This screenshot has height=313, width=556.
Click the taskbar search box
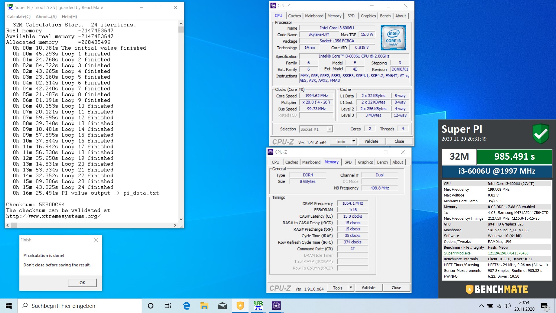coord(80,306)
